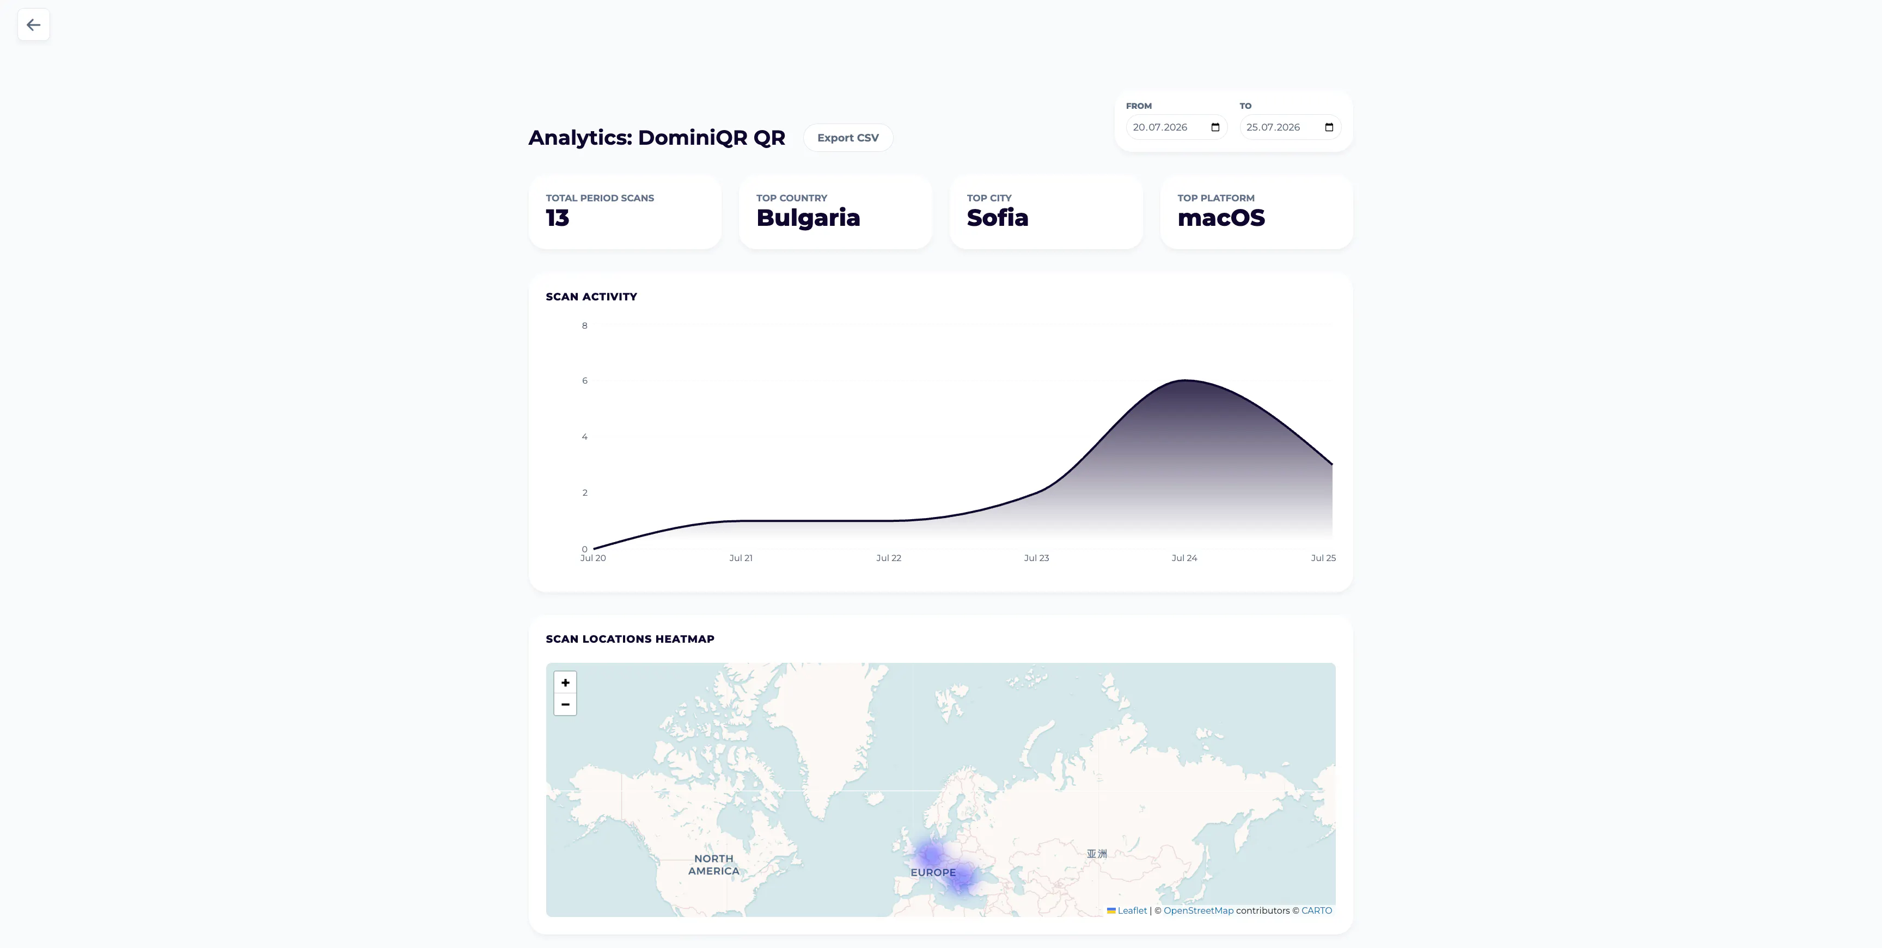Select the Top Country value Bulgaria
The width and height of the screenshot is (1882, 948).
coord(808,218)
